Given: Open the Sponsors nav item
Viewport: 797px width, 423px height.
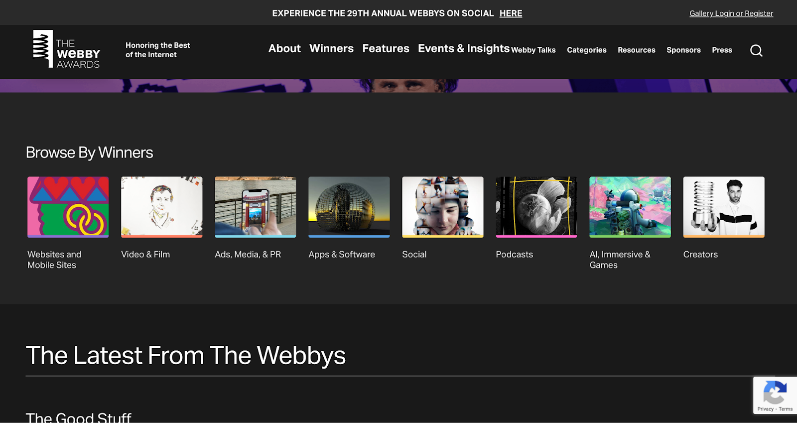Looking at the screenshot, I should pos(683,50).
